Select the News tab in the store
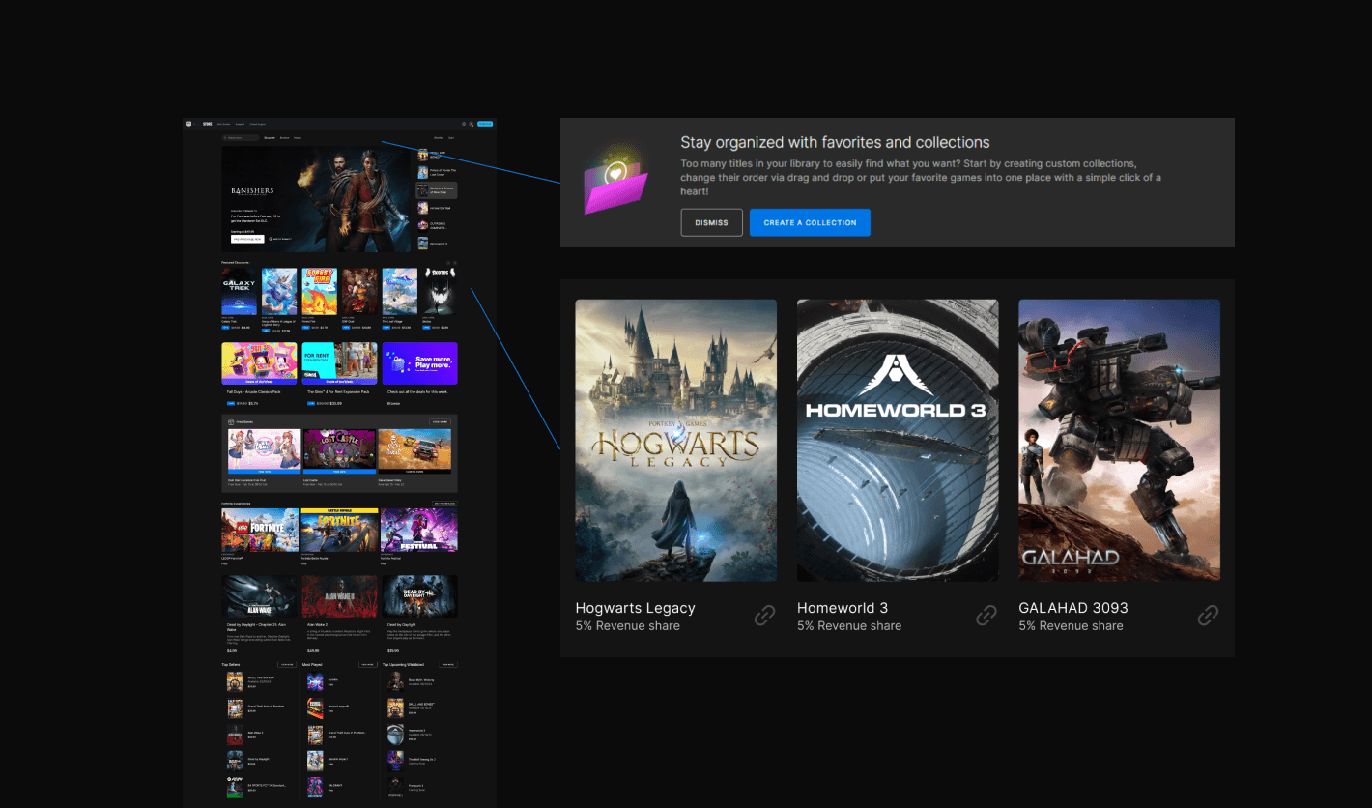Screen dimensions: 1372x808 tap(298, 138)
